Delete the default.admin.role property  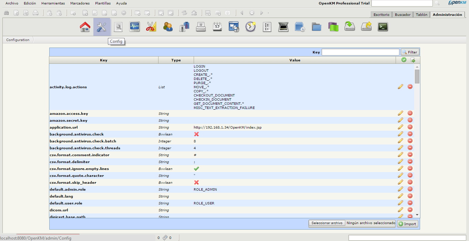tap(410, 189)
